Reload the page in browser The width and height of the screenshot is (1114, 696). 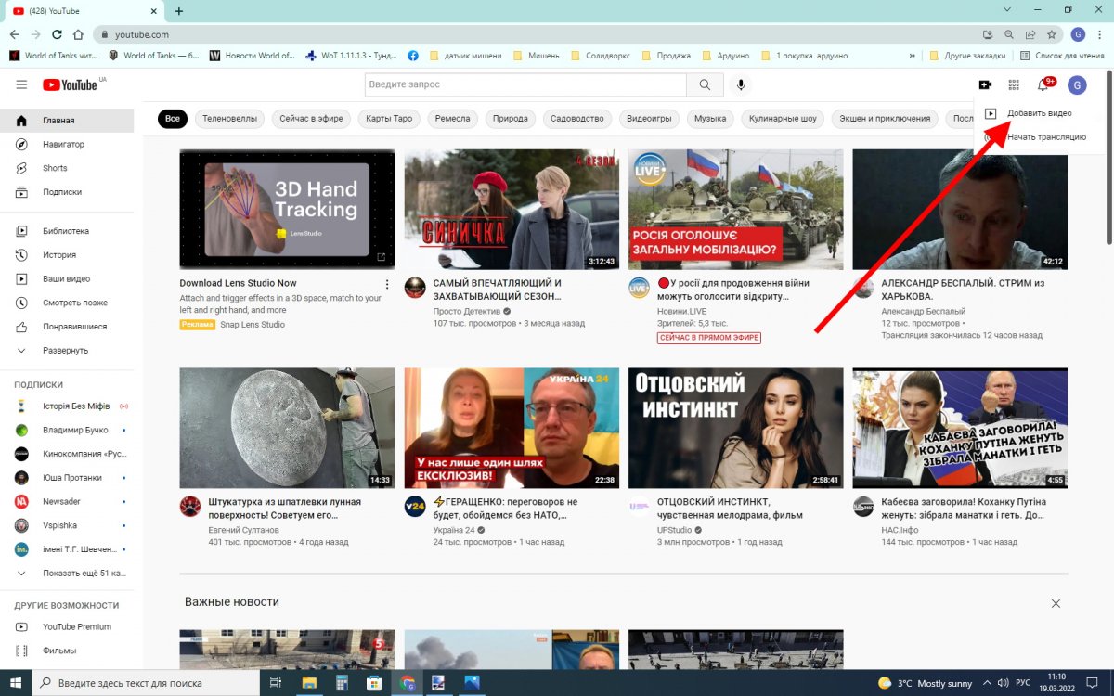(x=57, y=34)
